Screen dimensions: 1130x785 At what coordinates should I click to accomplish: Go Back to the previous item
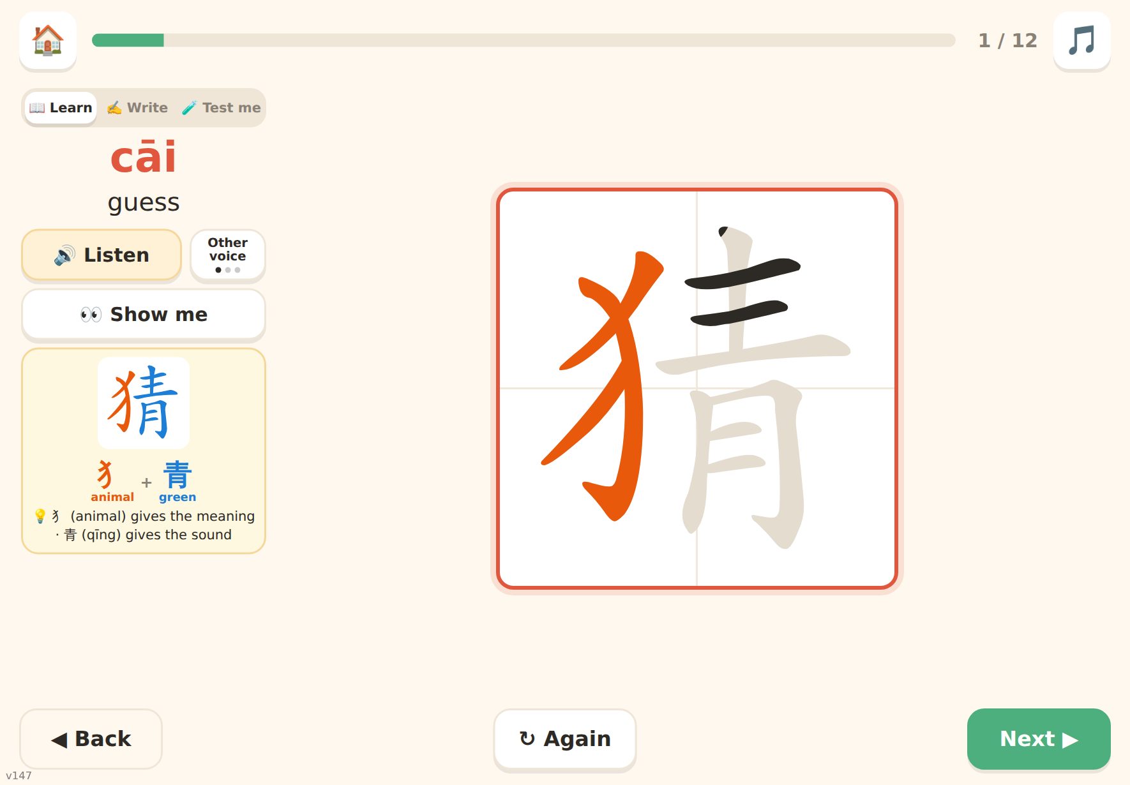tap(91, 738)
